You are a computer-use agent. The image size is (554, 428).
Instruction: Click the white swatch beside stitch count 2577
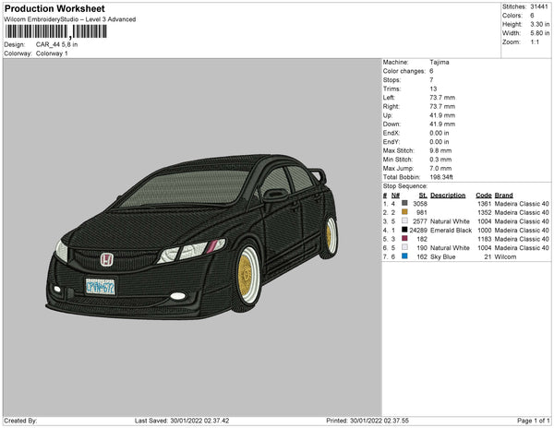[404, 220]
